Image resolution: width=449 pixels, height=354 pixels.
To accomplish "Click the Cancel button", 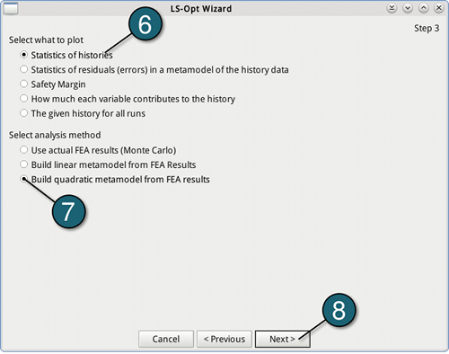I will click(x=166, y=339).
